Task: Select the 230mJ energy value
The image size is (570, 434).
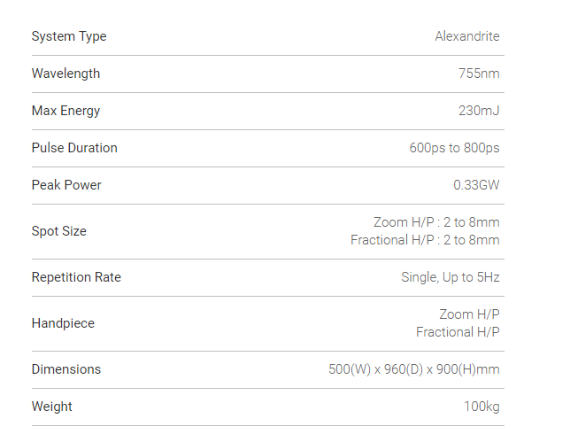Action: click(478, 111)
